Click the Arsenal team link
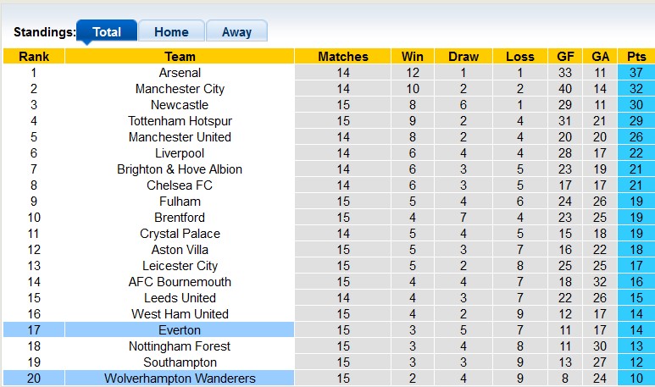 tap(180, 73)
